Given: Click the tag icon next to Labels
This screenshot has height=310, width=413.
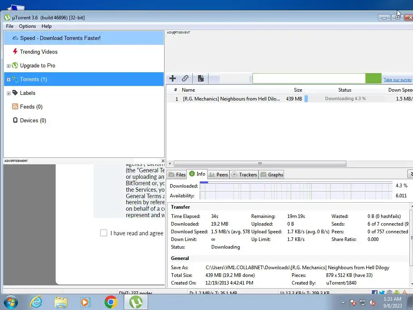Looking at the screenshot, I should coord(15,92).
